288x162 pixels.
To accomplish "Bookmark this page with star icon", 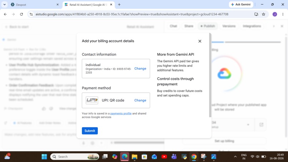I will click(x=264, y=14).
